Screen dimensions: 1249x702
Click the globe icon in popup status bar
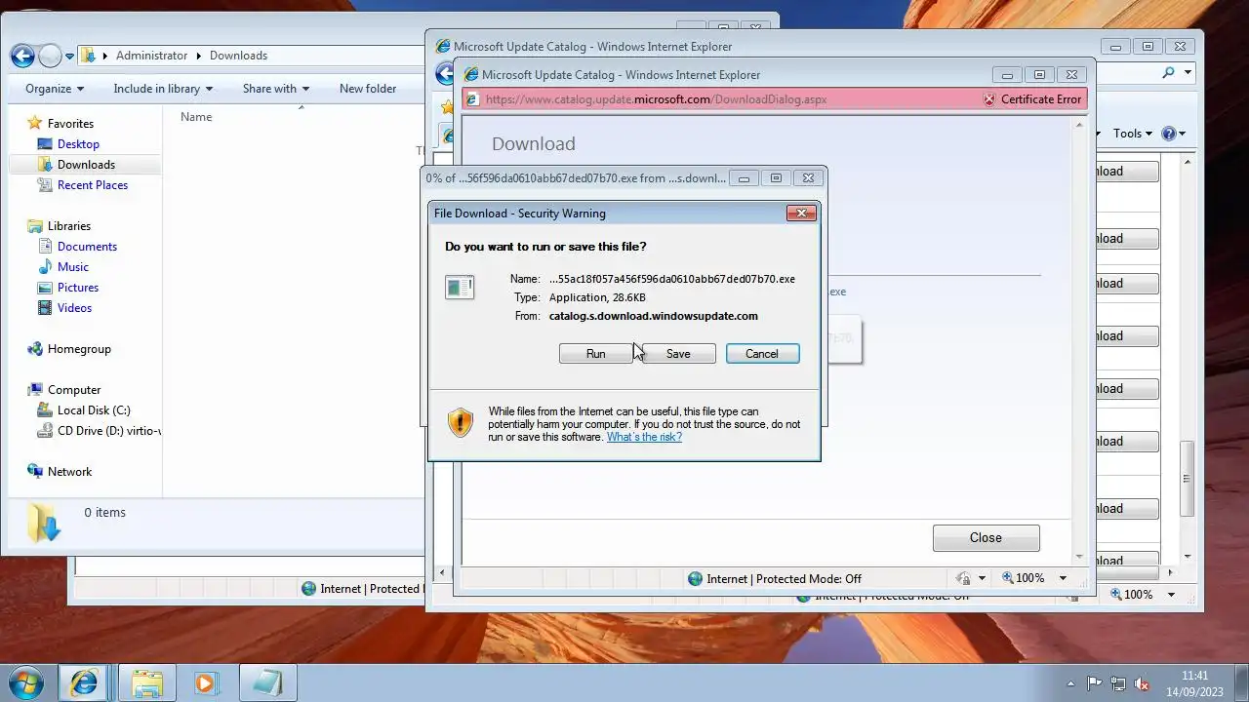[695, 579]
